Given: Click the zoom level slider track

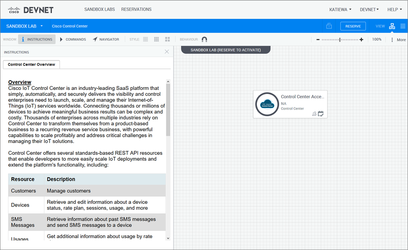Looking at the screenshot, I should pos(340,39).
